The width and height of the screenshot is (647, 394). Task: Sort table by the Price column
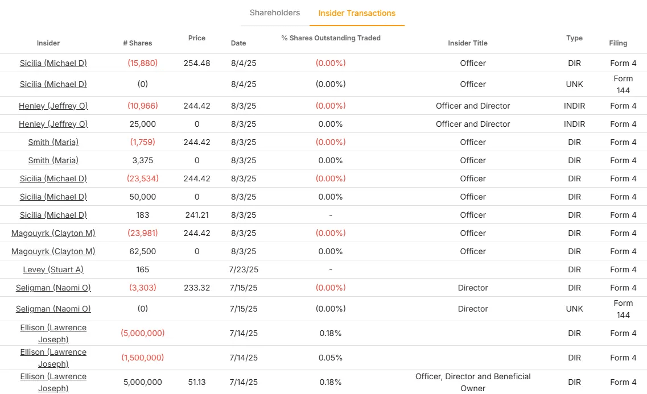[196, 38]
